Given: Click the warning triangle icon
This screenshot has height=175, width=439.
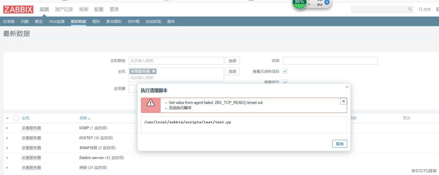Looking at the screenshot, I should pos(150,103).
